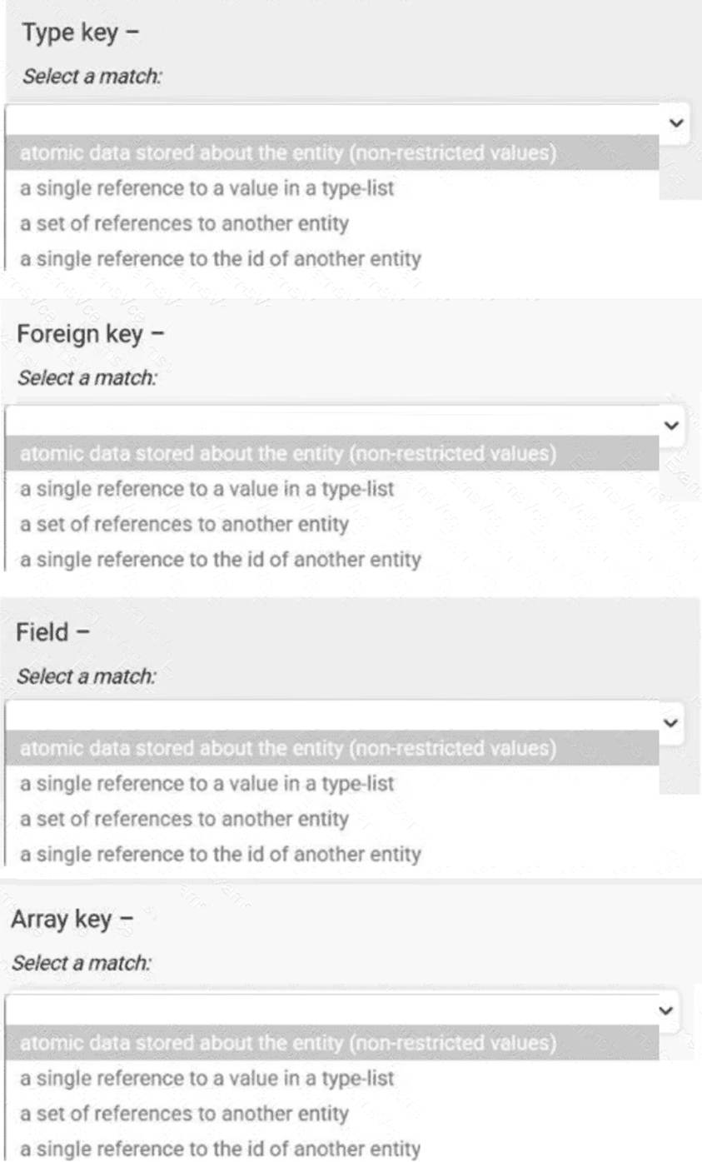Select id of another entity under Field
Screen dimensions: 702x1162
[221, 854]
